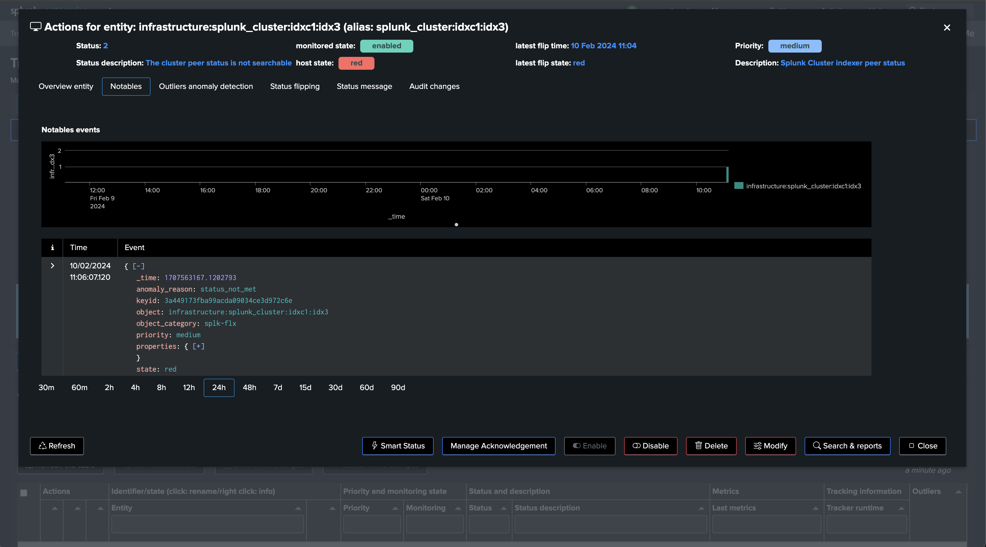Sort by the Time column header
This screenshot has height=547, width=986.
79,247
